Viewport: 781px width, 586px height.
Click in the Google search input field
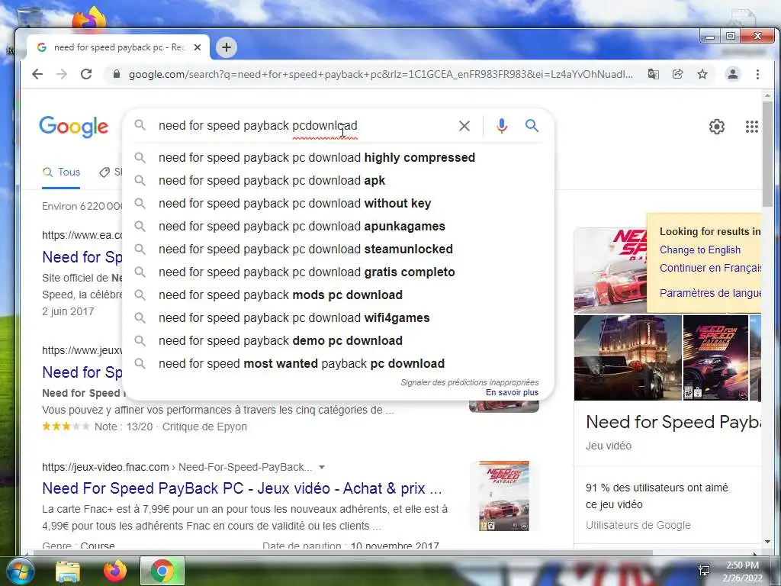[x=304, y=126]
